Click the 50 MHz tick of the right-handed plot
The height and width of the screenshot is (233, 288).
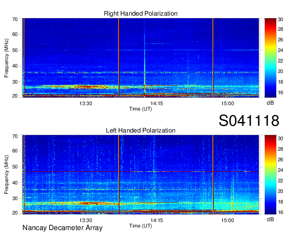point(15,50)
